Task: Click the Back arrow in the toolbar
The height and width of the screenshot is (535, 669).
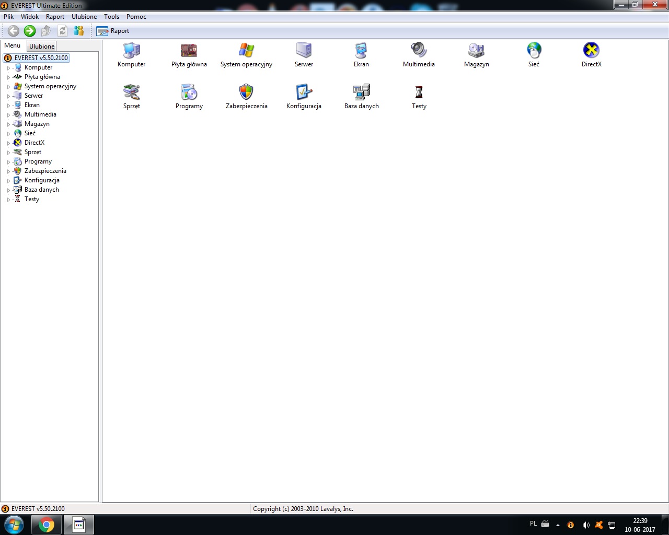Action: pos(14,31)
